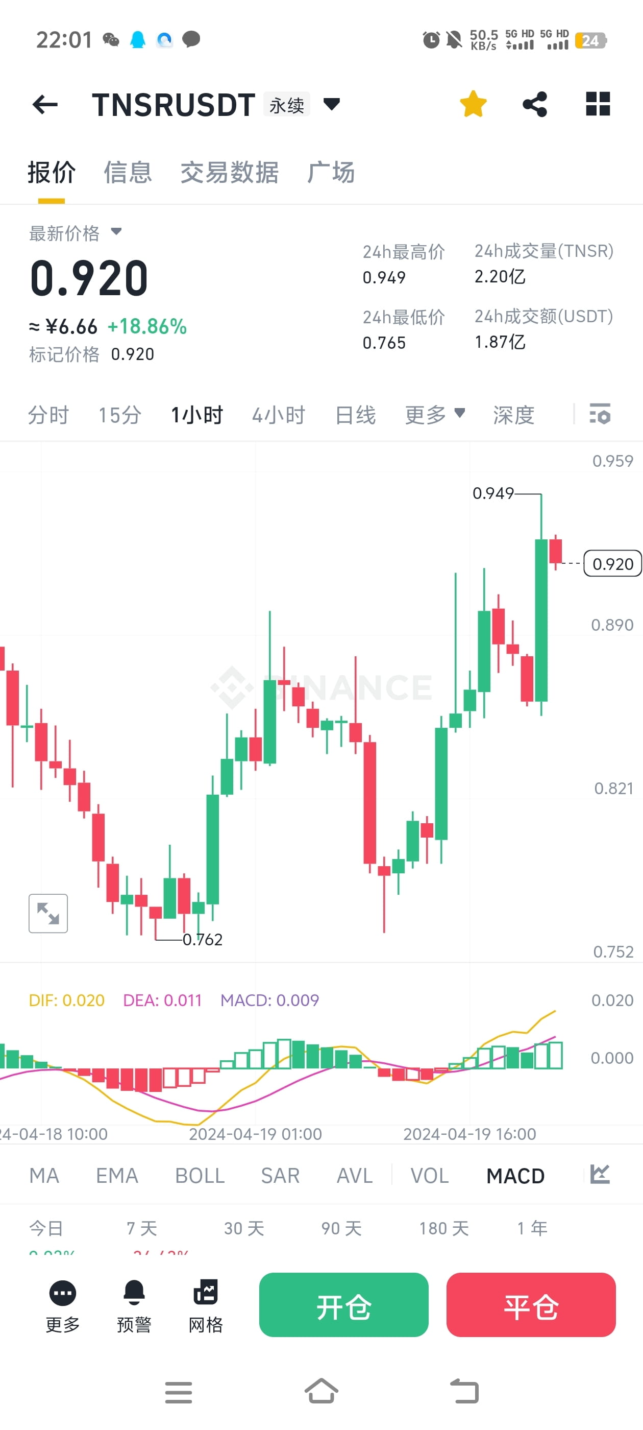Viewport: 643px width, 1430px height.
Task: Open the 更多 timeframe dropdown
Action: pyautogui.click(x=435, y=415)
